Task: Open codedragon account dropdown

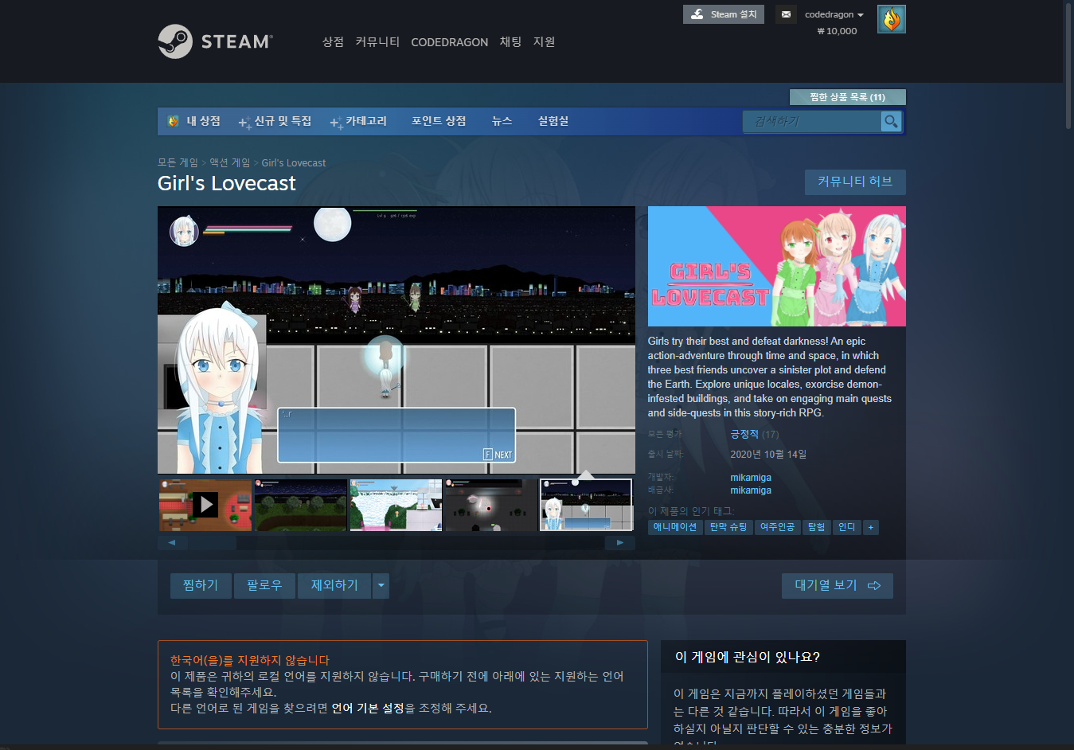Action: 834,14
